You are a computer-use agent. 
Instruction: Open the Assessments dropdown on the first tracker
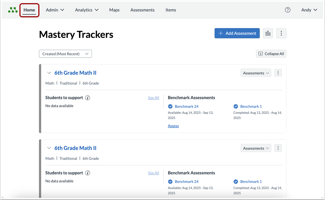[256, 73]
